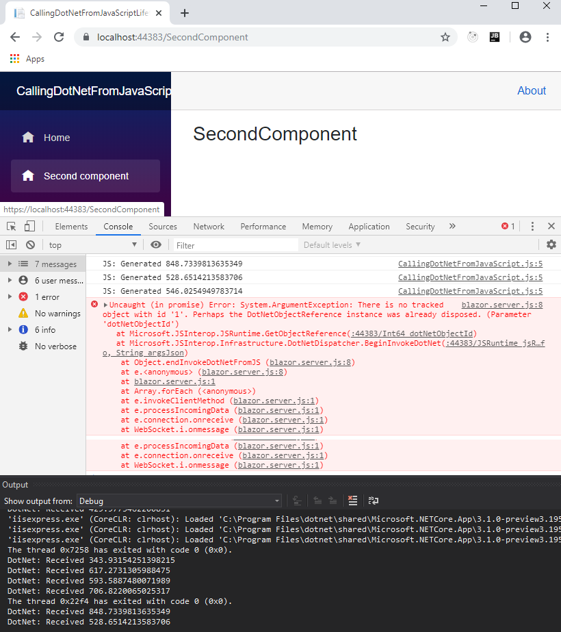Screen dimensions: 561x632
Task: Open the About link
Action: [532, 90]
